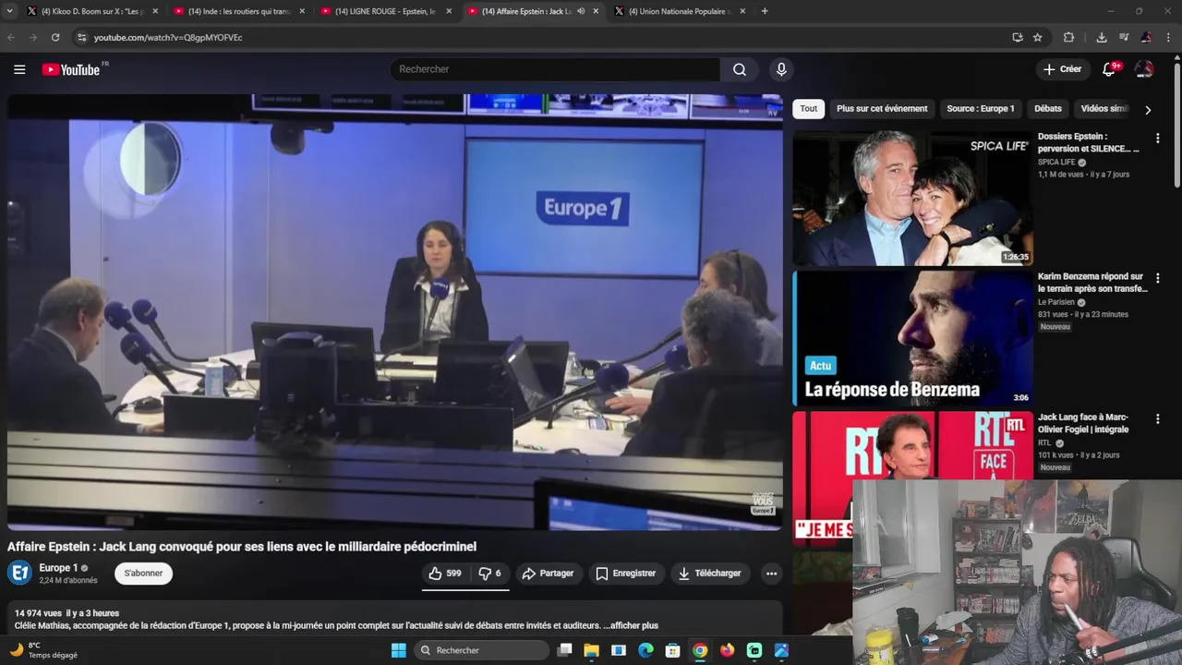Click the Chrome address bar URL
The width and height of the screenshot is (1182, 665).
pyautogui.click(x=168, y=37)
